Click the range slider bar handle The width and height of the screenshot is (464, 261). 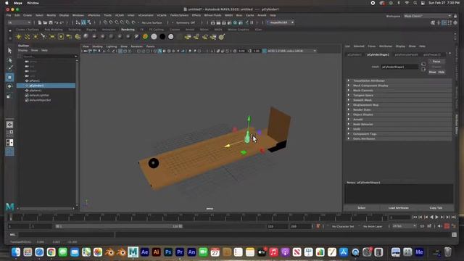click(x=119, y=226)
